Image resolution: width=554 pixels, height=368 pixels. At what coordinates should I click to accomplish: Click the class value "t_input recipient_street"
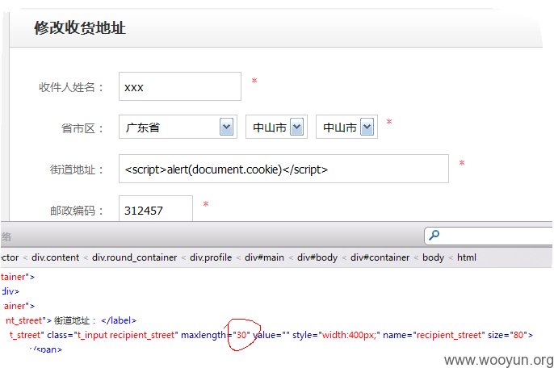click(125, 335)
